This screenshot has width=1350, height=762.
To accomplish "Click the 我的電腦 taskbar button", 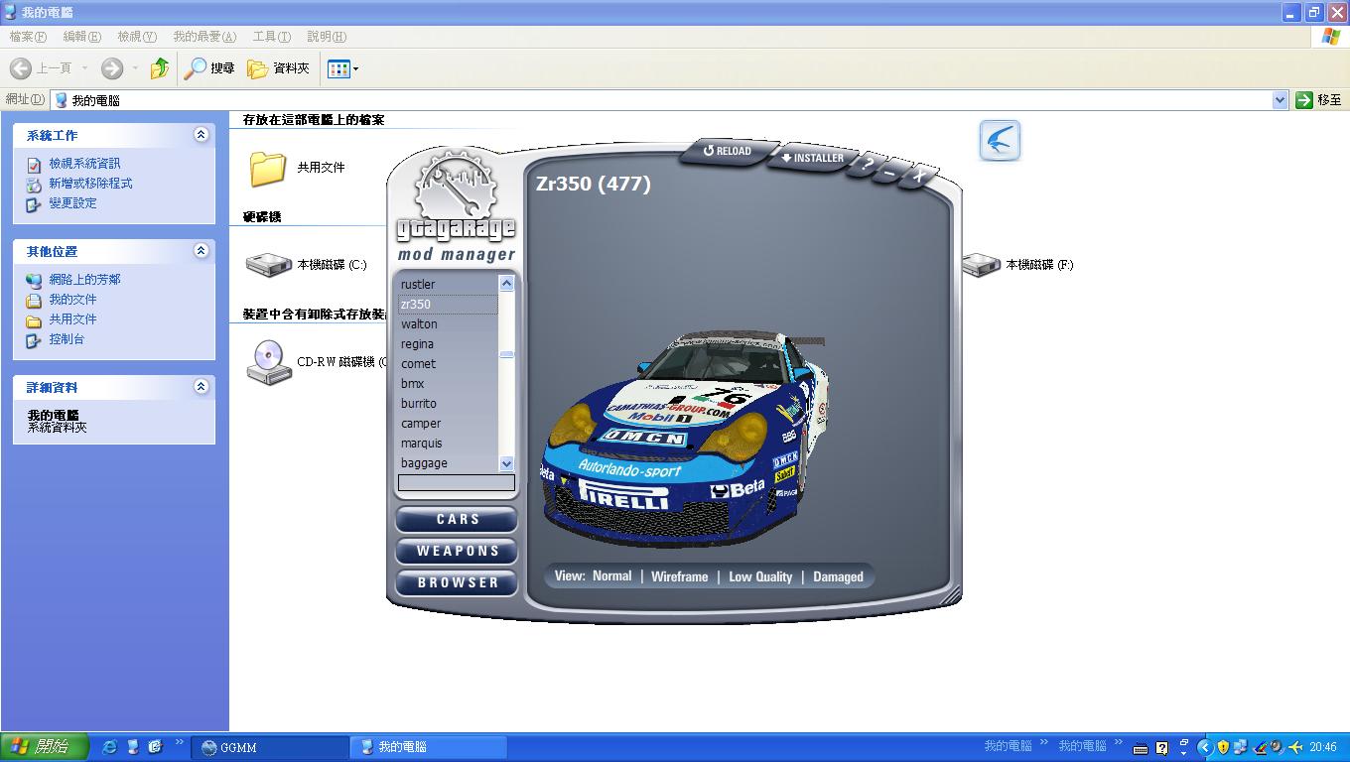I will [429, 747].
